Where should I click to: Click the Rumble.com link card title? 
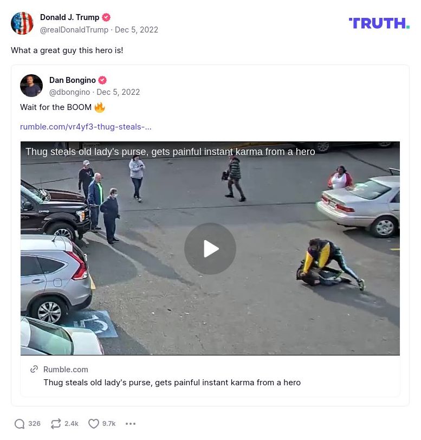coord(172,383)
